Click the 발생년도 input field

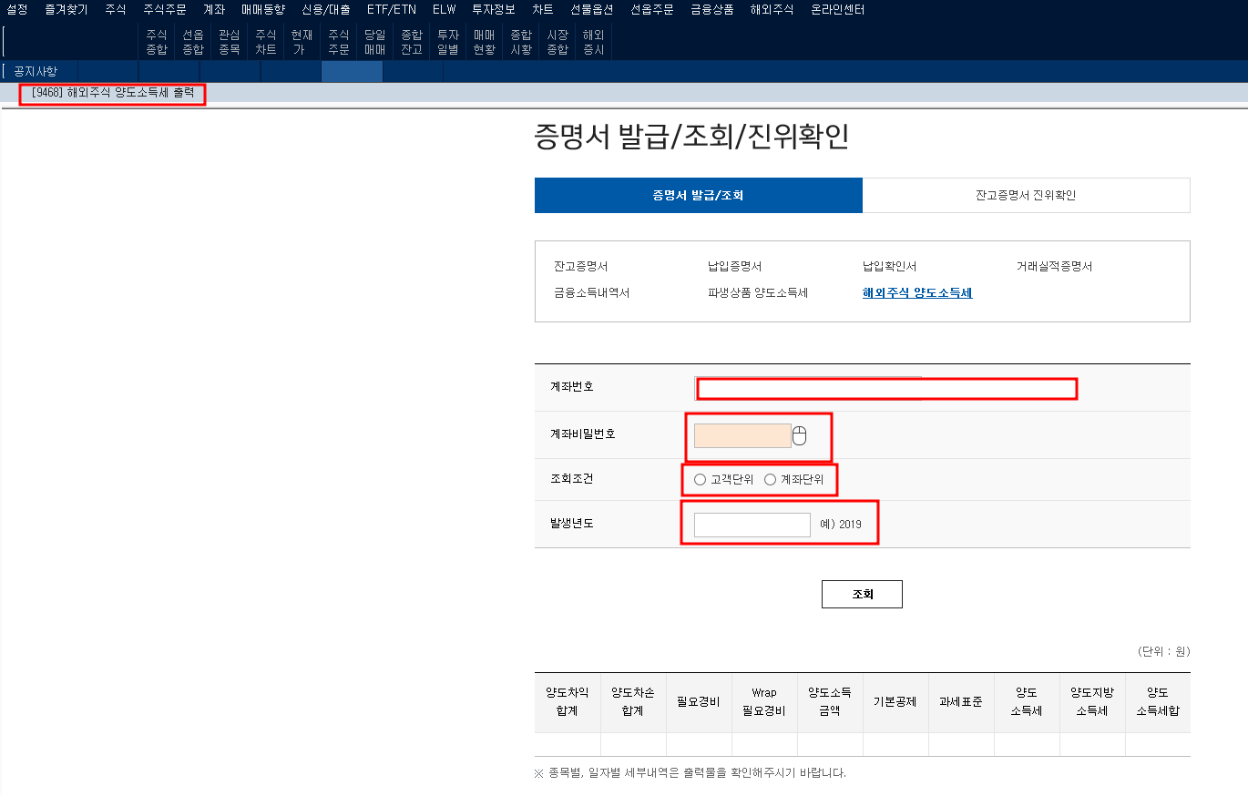(x=752, y=525)
